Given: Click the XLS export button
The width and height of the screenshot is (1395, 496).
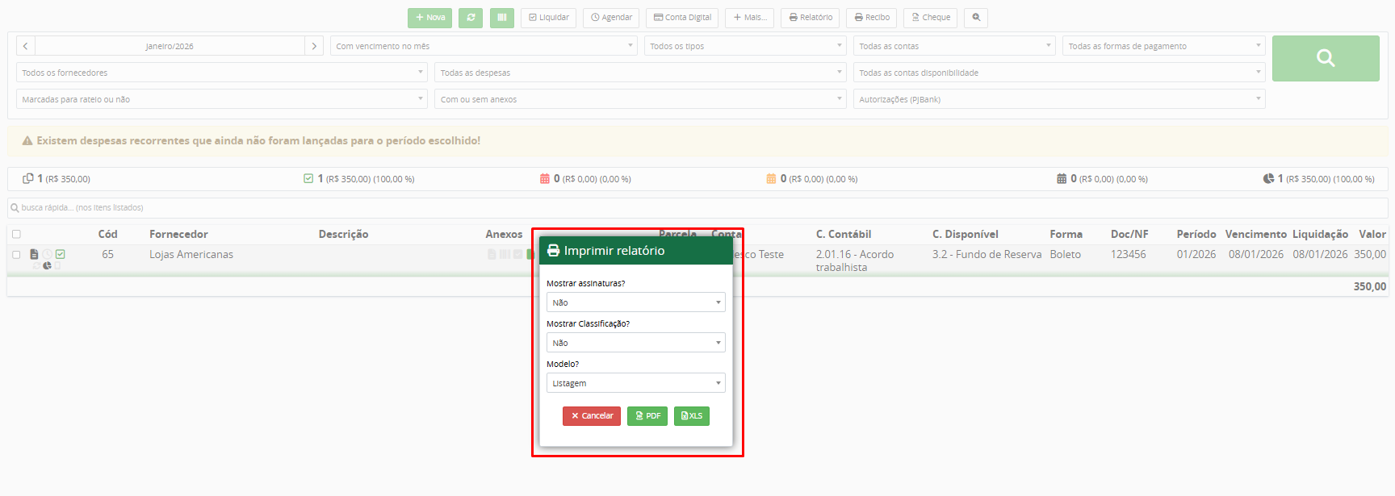Looking at the screenshot, I should [691, 416].
